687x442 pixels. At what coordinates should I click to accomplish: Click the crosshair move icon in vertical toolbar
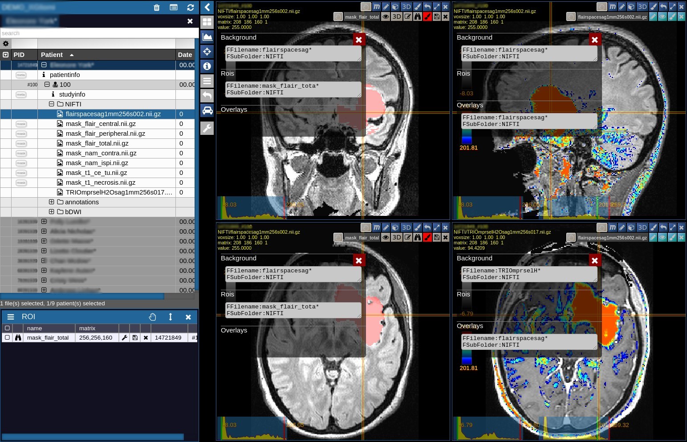[x=207, y=52]
